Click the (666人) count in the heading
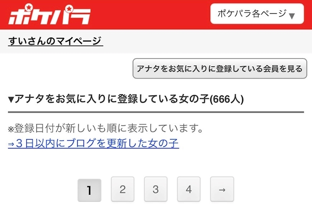Image resolution: width=312 pixels, height=209 pixels. 227,99
